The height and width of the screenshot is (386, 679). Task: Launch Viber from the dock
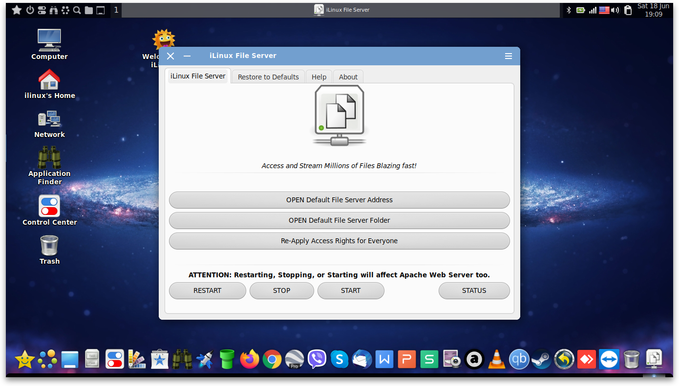coord(317,360)
